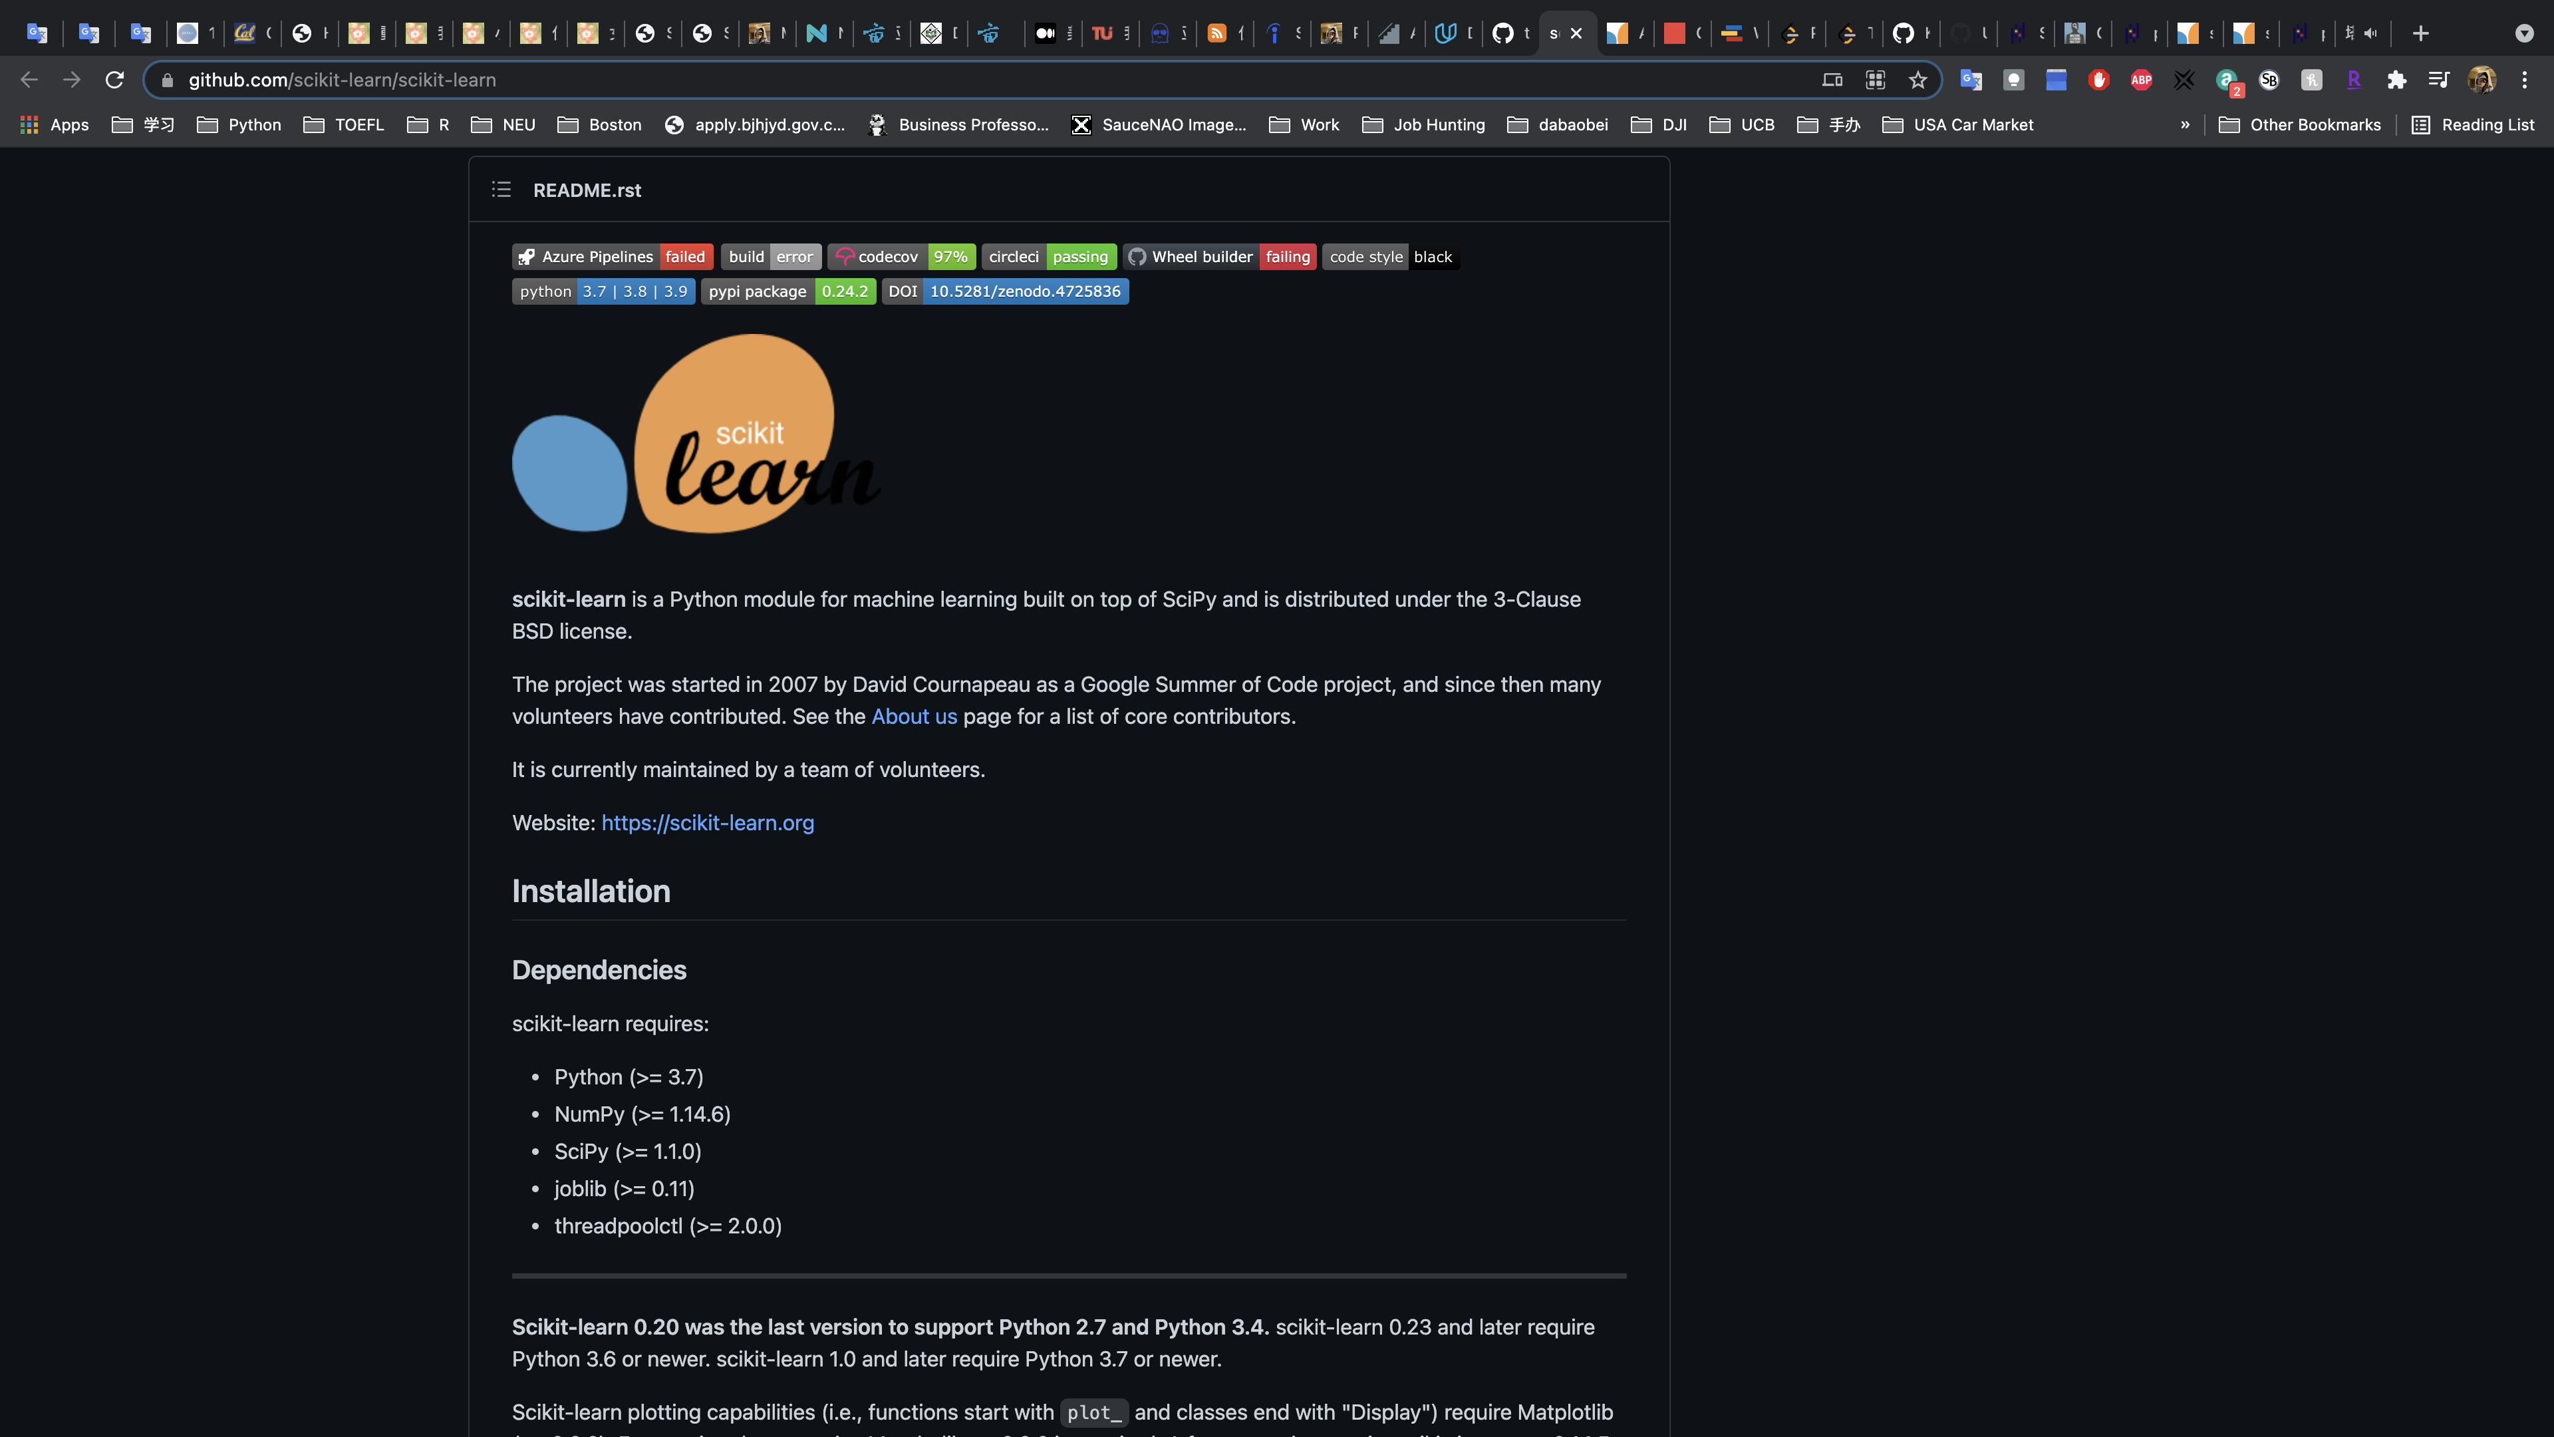2554x1437 pixels.
Task: Open the Chrome three-dot menu
Action: [x=2524, y=79]
